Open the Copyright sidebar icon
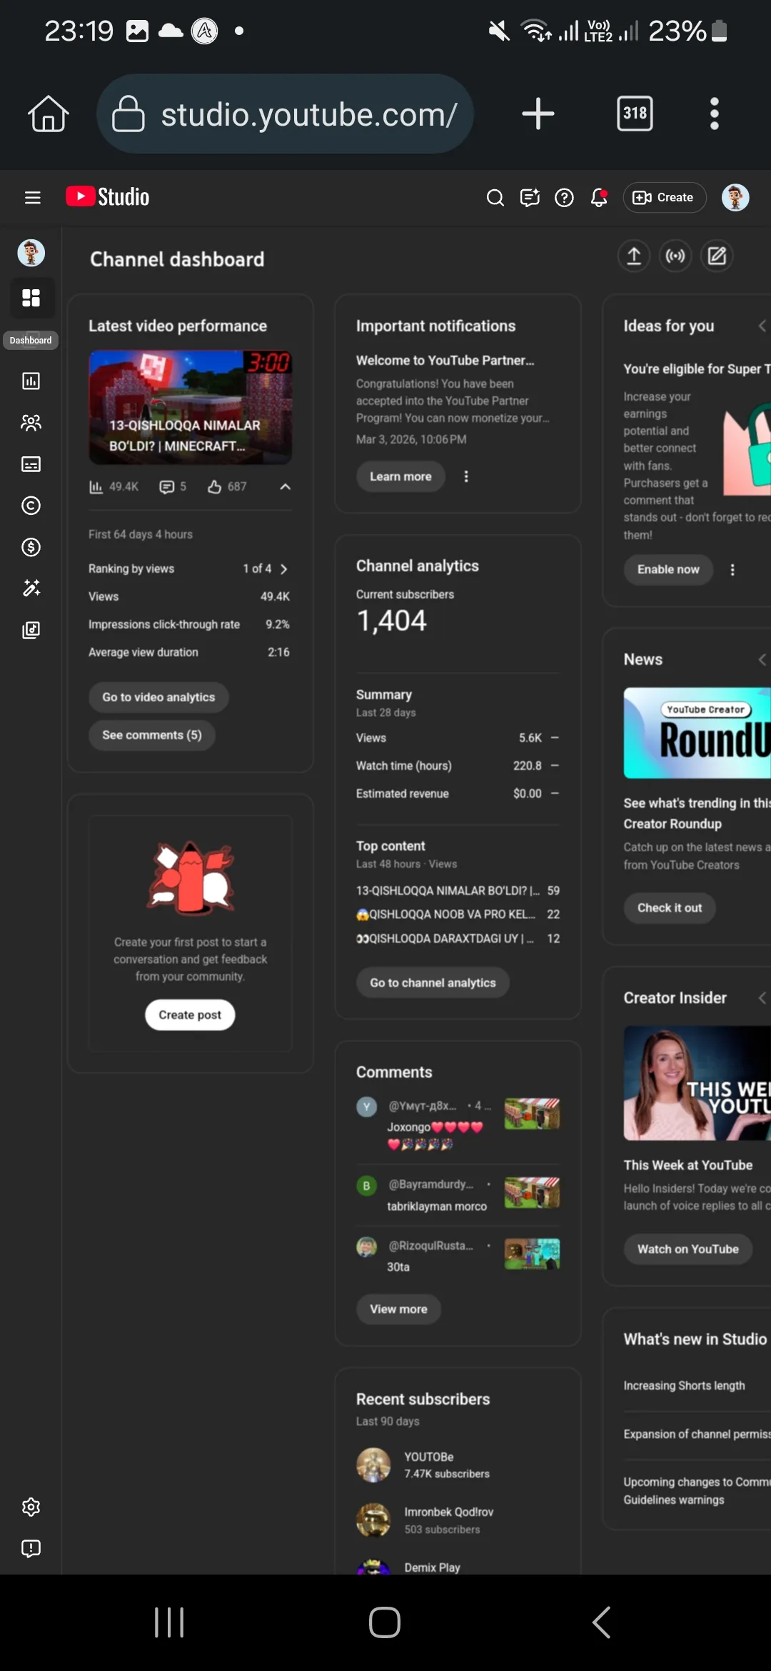 [31, 506]
